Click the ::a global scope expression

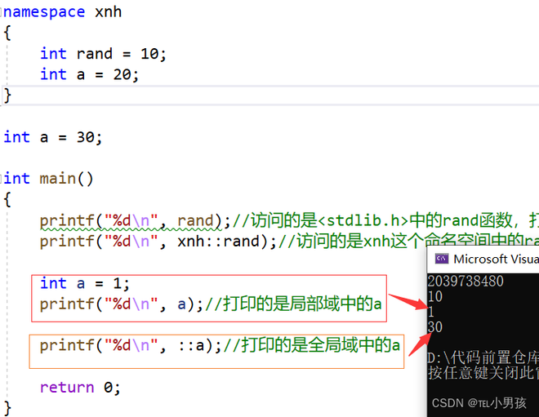[x=194, y=345]
